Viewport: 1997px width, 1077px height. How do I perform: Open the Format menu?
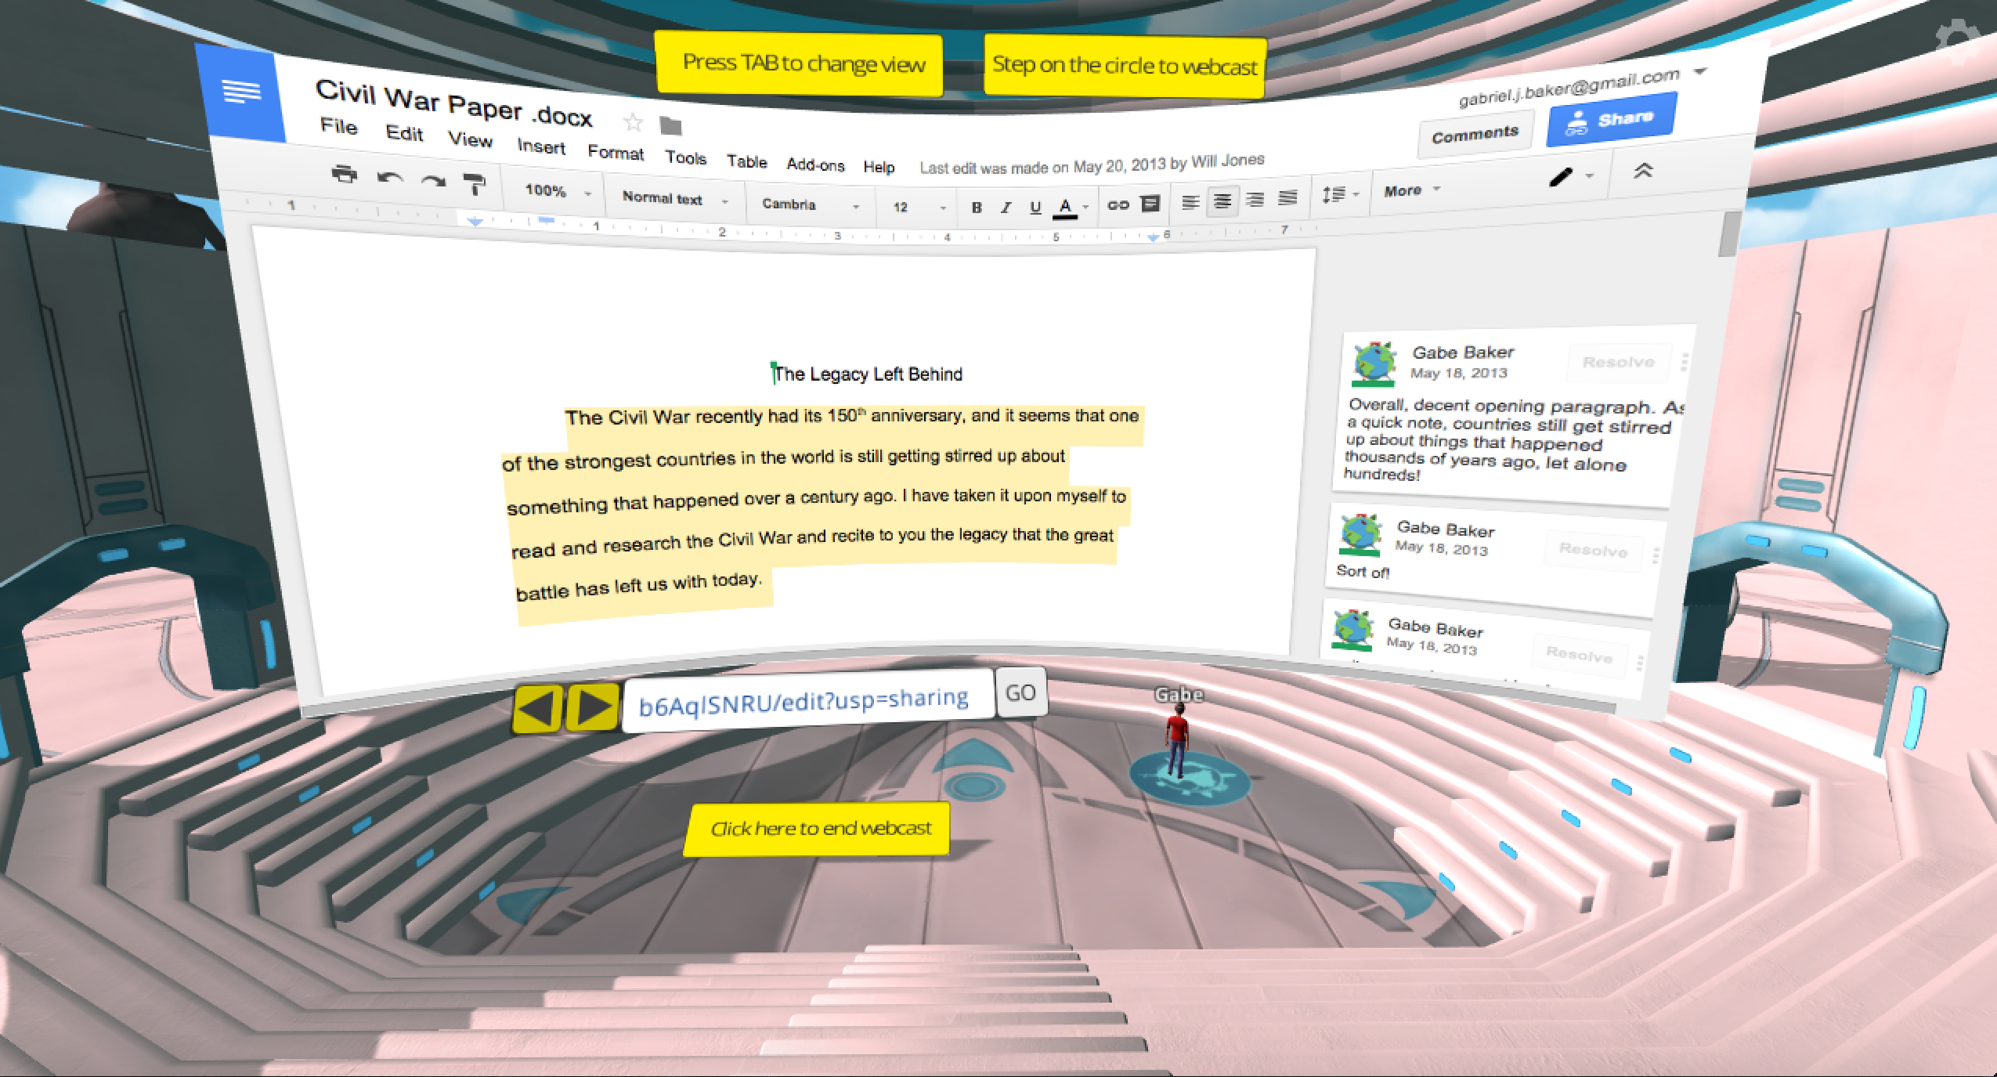tap(616, 153)
